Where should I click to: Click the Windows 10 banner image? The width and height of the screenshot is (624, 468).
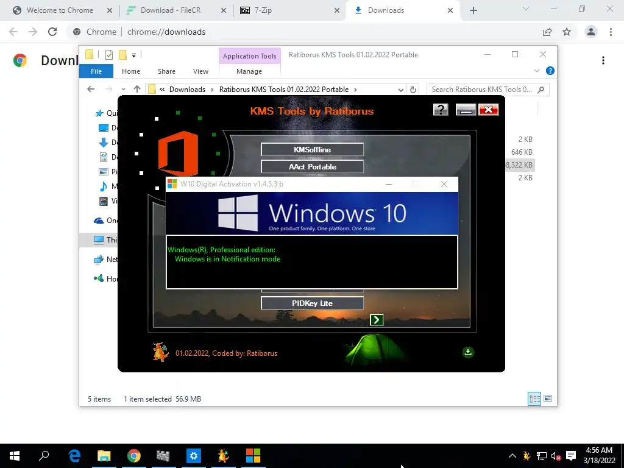pyautogui.click(x=312, y=213)
